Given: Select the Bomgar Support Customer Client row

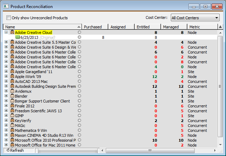Looking at the screenshot, I should click(110, 101).
